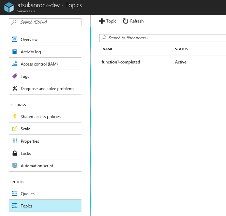Click the Service Bus cube icon in header

point(9,8)
